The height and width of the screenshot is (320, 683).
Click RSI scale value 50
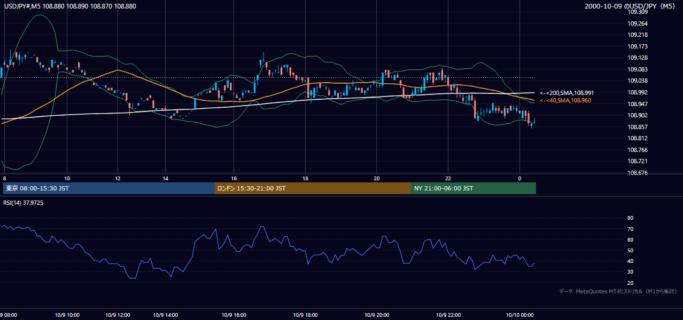coord(630,251)
